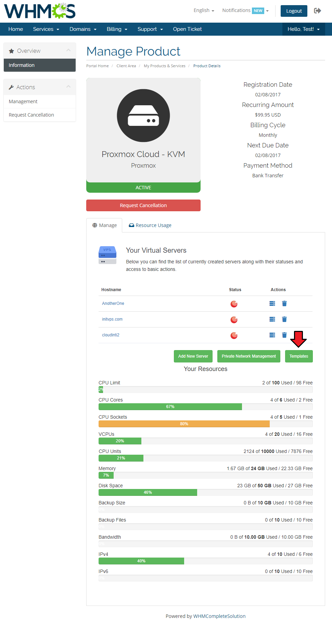332x633 pixels.
Task: Click the logout arrow icon in header
Action: coord(317,11)
